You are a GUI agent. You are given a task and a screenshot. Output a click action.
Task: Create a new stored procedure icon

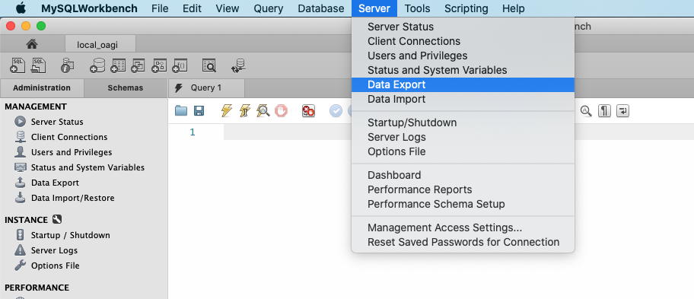click(159, 65)
